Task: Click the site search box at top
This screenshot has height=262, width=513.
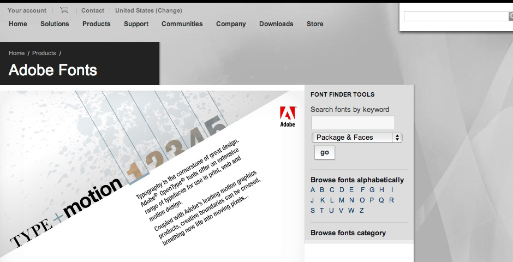Action: tap(456, 16)
